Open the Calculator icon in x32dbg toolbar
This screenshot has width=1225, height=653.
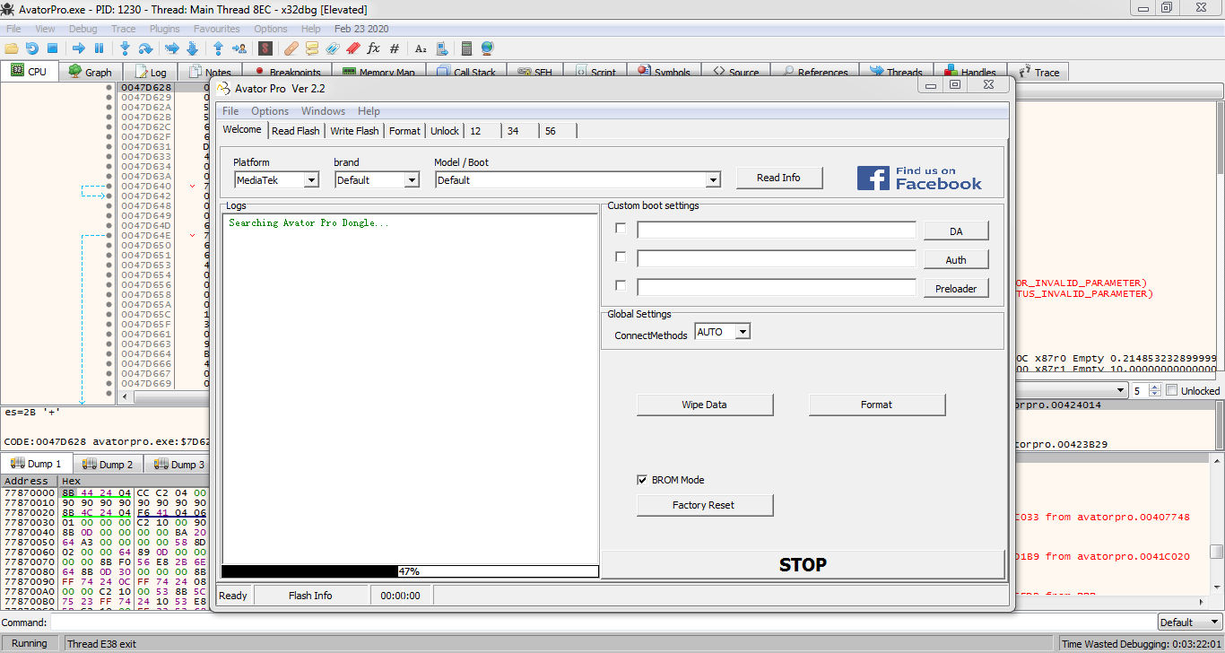(466, 48)
